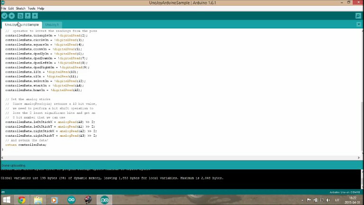
Task: Click the Windows Start button
Action: [7, 200]
